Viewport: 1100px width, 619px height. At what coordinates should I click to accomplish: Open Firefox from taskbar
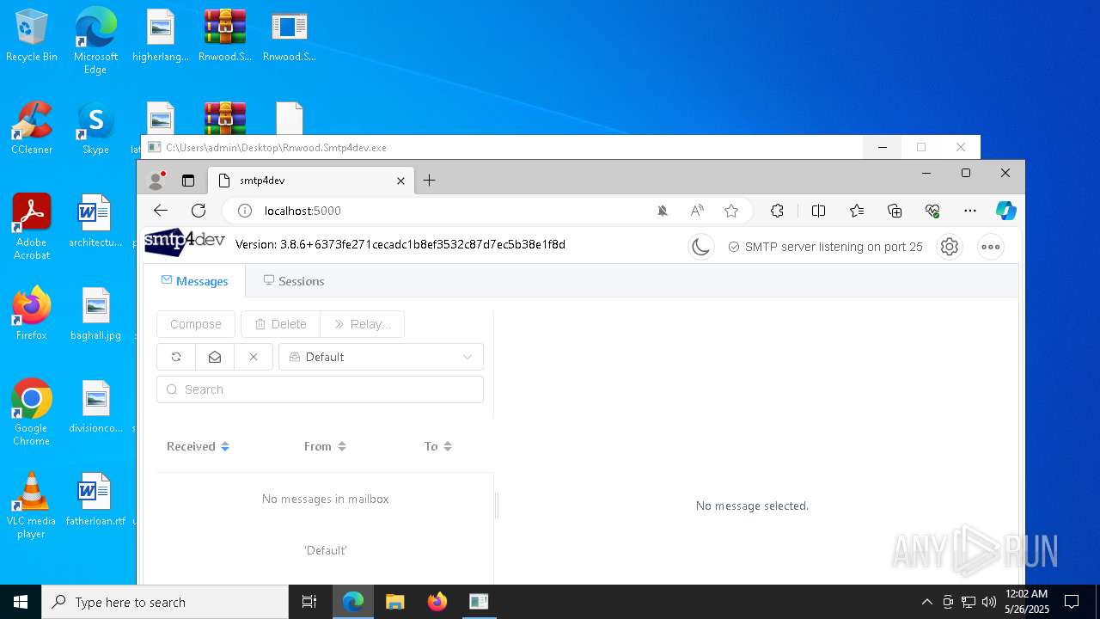pyautogui.click(x=437, y=602)
